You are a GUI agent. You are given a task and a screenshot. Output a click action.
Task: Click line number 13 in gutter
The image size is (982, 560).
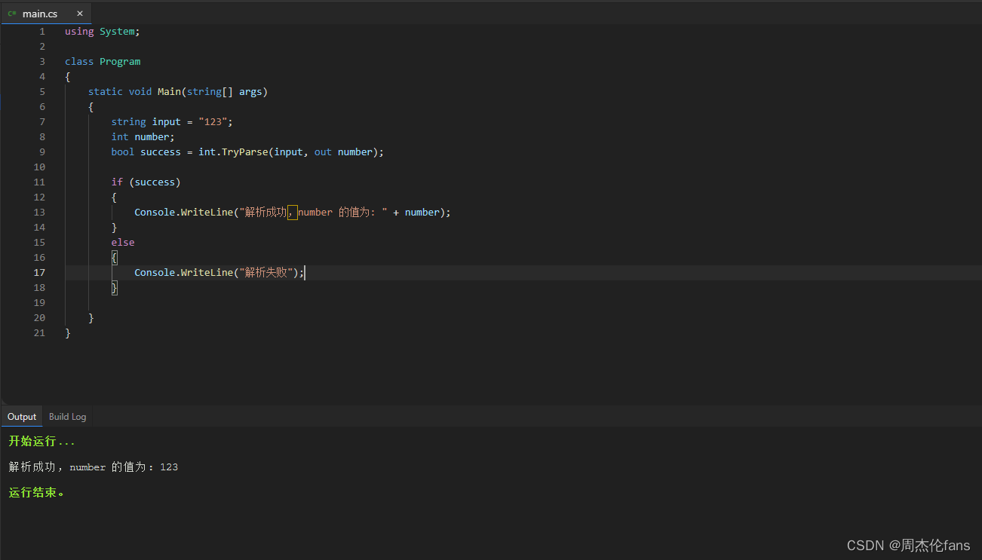[x=39, y=213]
